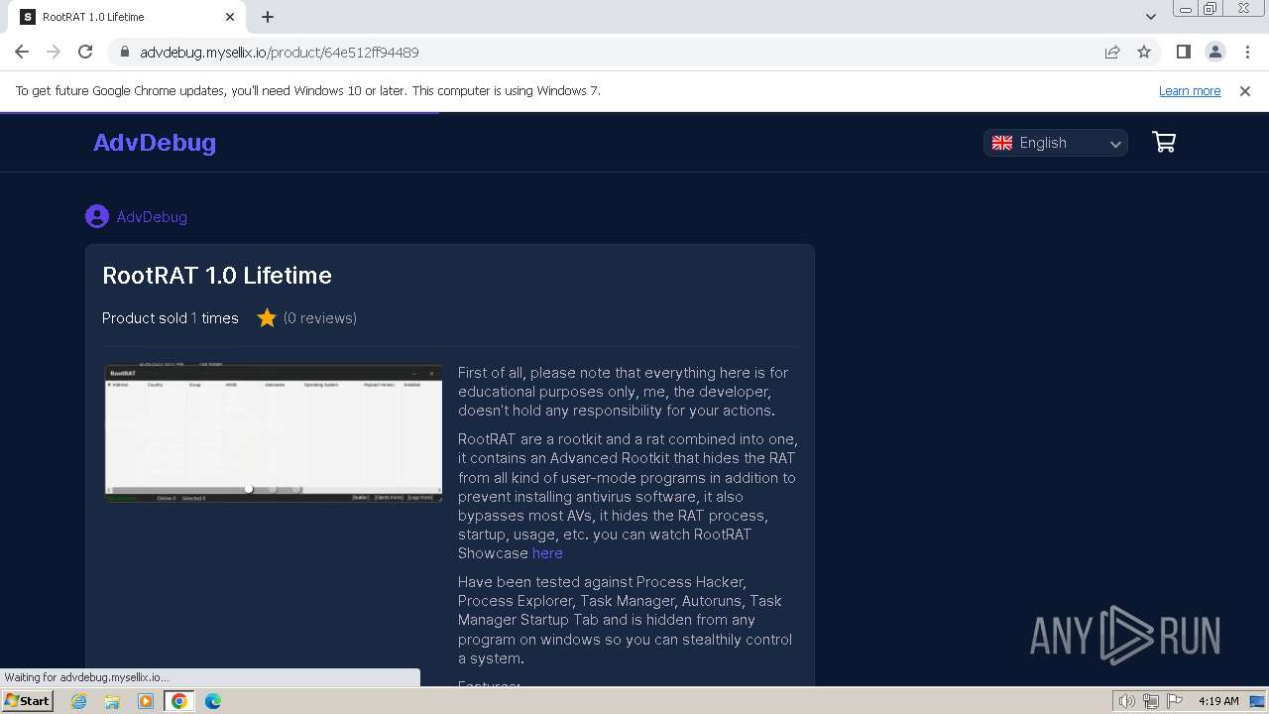Open the showcase 'here' link

coord(547,553)
